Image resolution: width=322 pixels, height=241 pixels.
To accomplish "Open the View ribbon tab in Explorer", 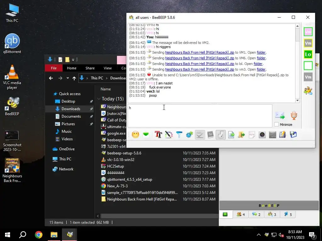I will 108,68.
